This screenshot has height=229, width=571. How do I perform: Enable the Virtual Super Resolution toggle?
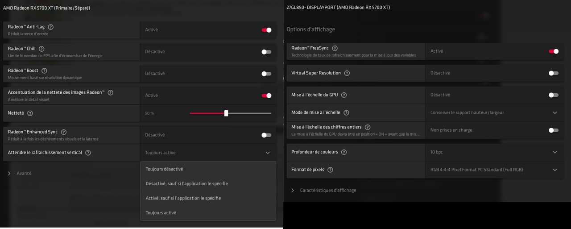point(554,73)
